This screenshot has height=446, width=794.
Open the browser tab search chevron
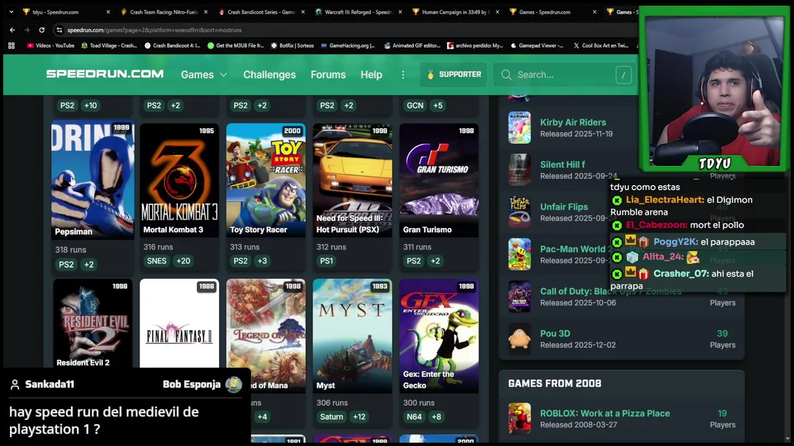click(11, 12)
